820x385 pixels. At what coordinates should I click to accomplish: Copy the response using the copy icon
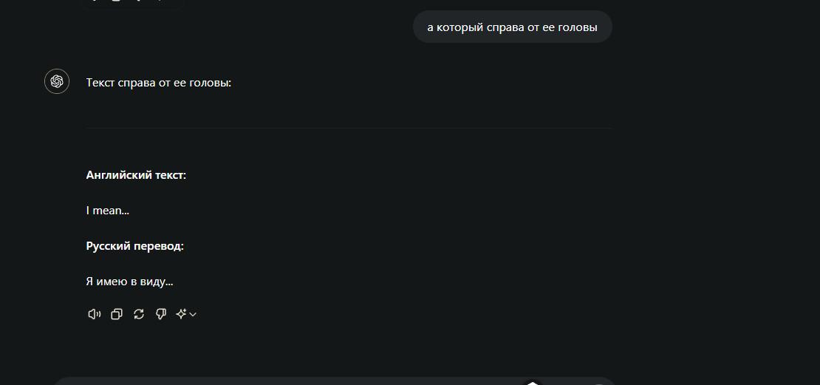[117, 314]
